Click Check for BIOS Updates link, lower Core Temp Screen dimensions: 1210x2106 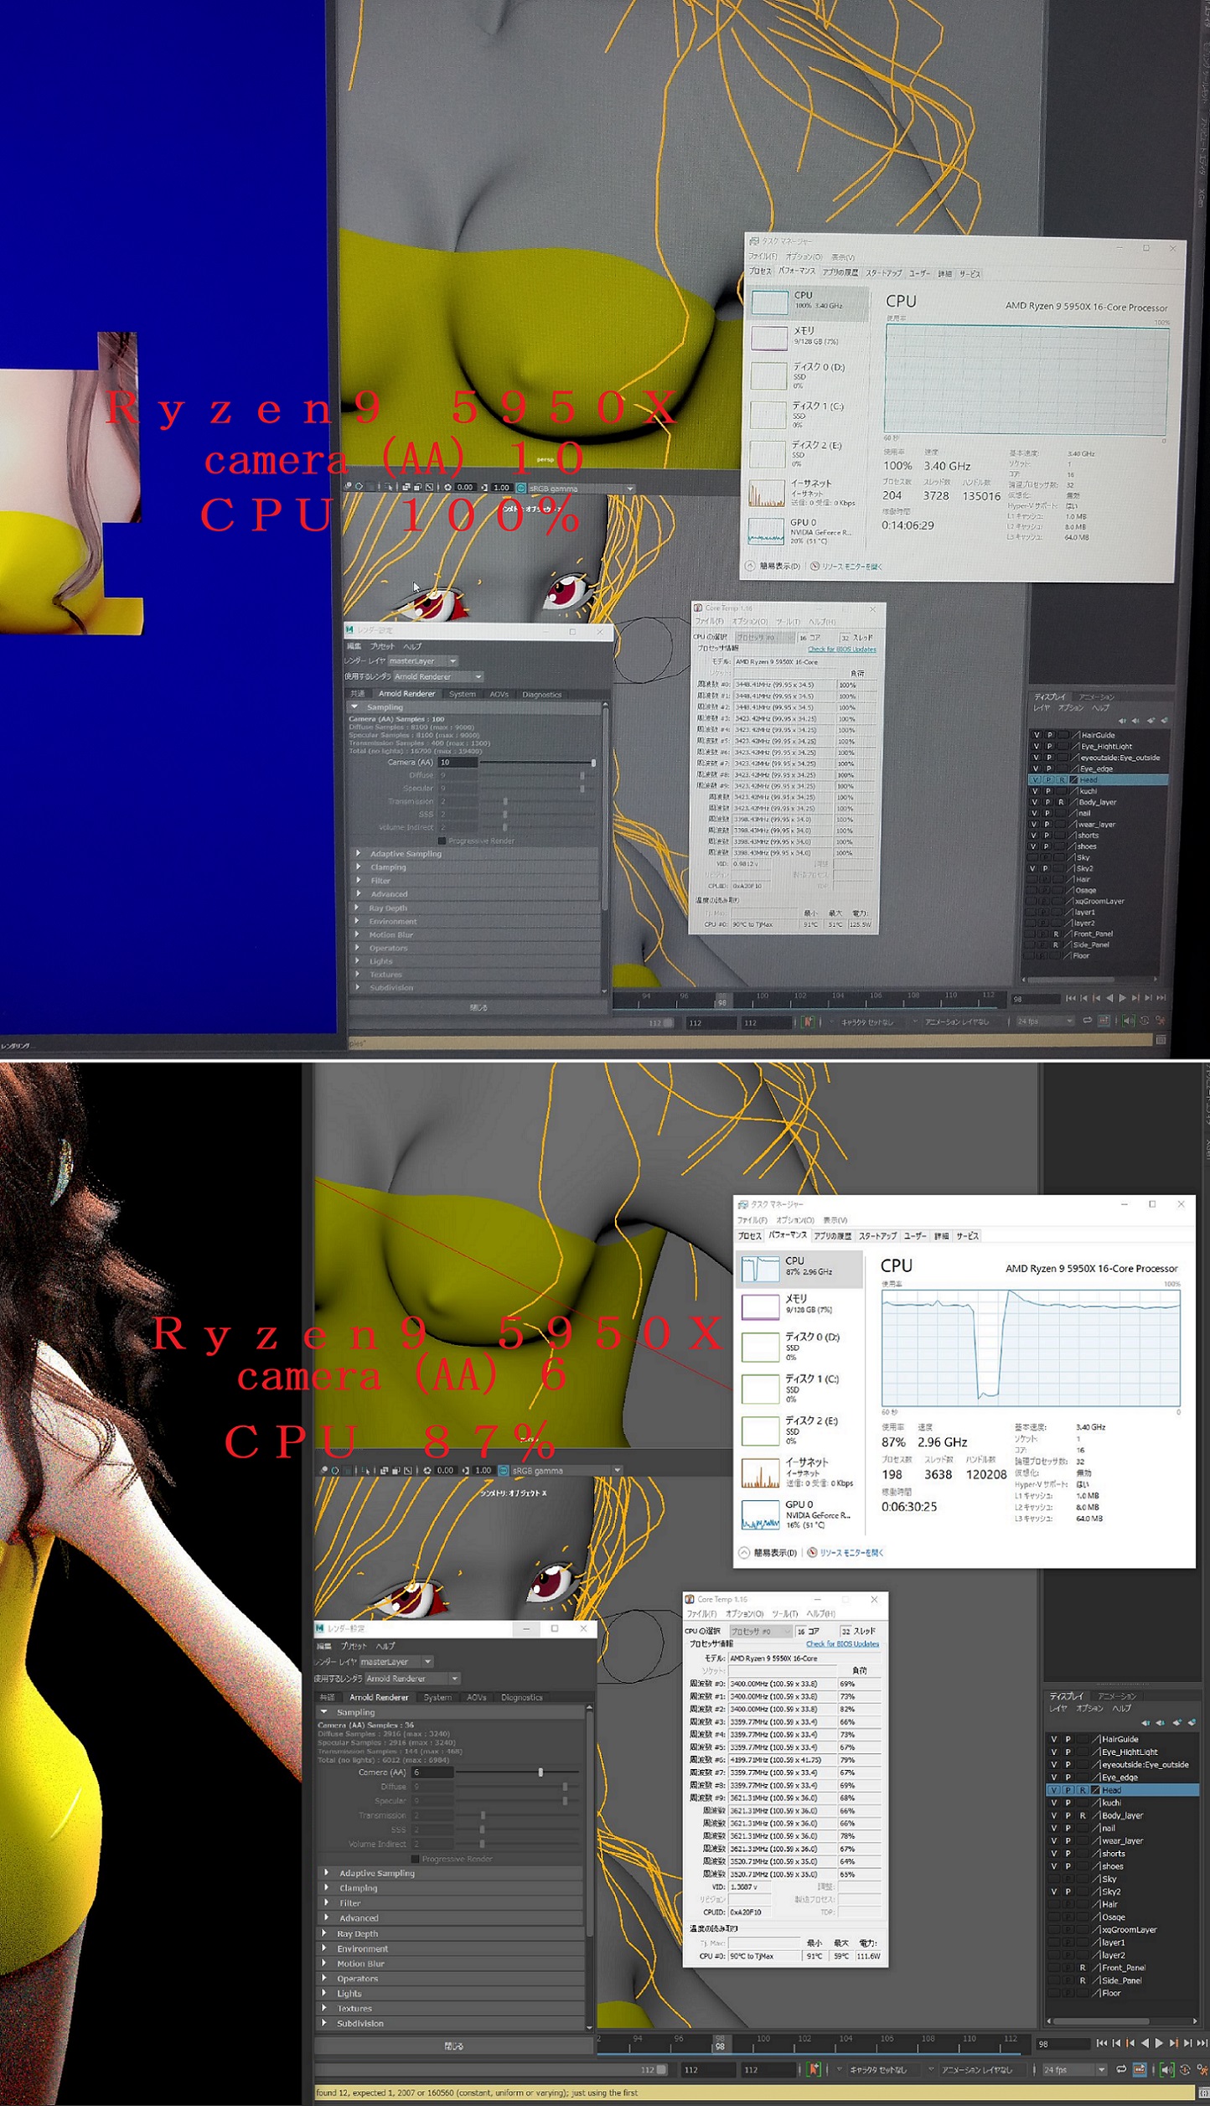click(841, 1643)
